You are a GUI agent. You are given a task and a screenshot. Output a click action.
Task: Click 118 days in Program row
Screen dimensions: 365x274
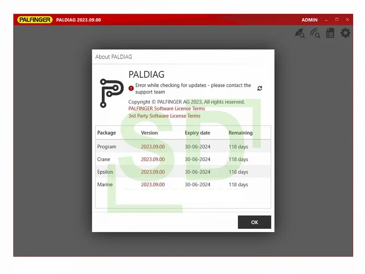coord(238,147)
